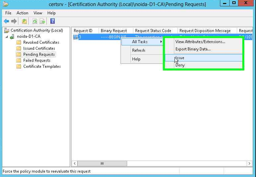Screen dimensions: 256x177
Task: Open the File menu
Action: coord(8,13)
